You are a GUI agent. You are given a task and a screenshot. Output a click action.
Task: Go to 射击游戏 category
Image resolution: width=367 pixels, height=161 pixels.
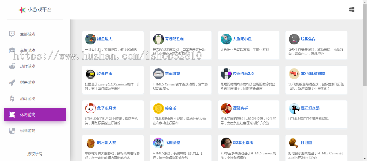coord(35,82)
